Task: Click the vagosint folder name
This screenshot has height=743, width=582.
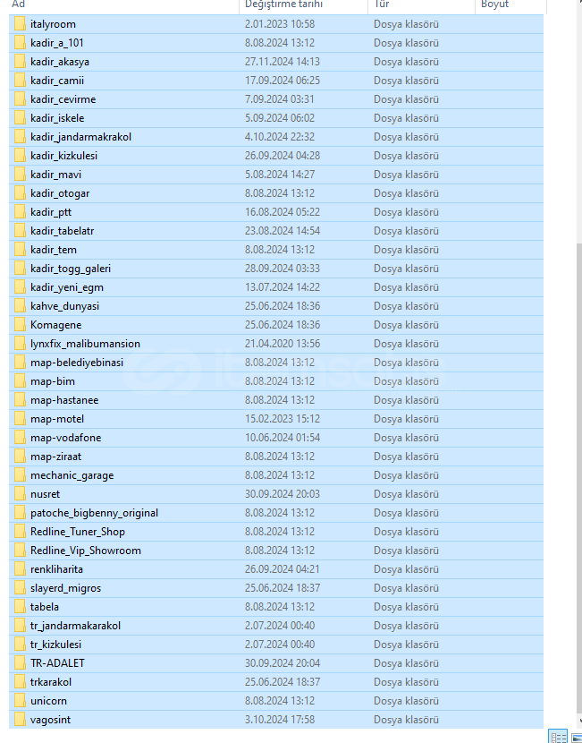Action: point(50,720)
